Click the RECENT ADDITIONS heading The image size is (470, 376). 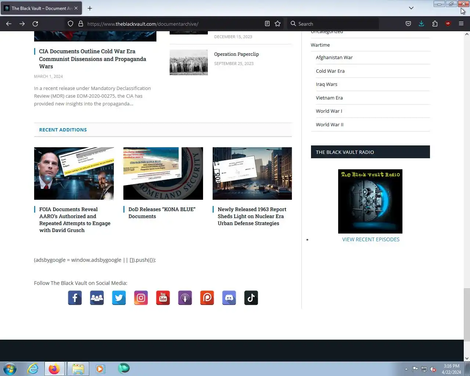[x=63, y=130]
